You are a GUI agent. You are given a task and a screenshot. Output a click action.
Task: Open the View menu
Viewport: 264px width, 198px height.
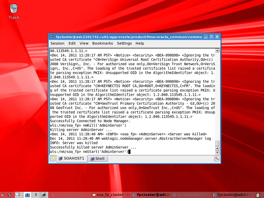[x=84, y=43]
